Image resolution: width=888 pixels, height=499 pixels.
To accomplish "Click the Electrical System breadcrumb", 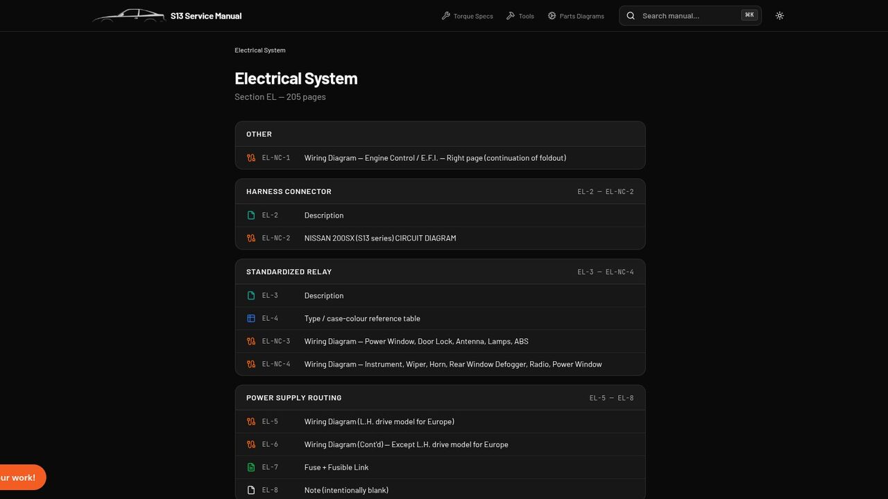I will click(260, 50).
